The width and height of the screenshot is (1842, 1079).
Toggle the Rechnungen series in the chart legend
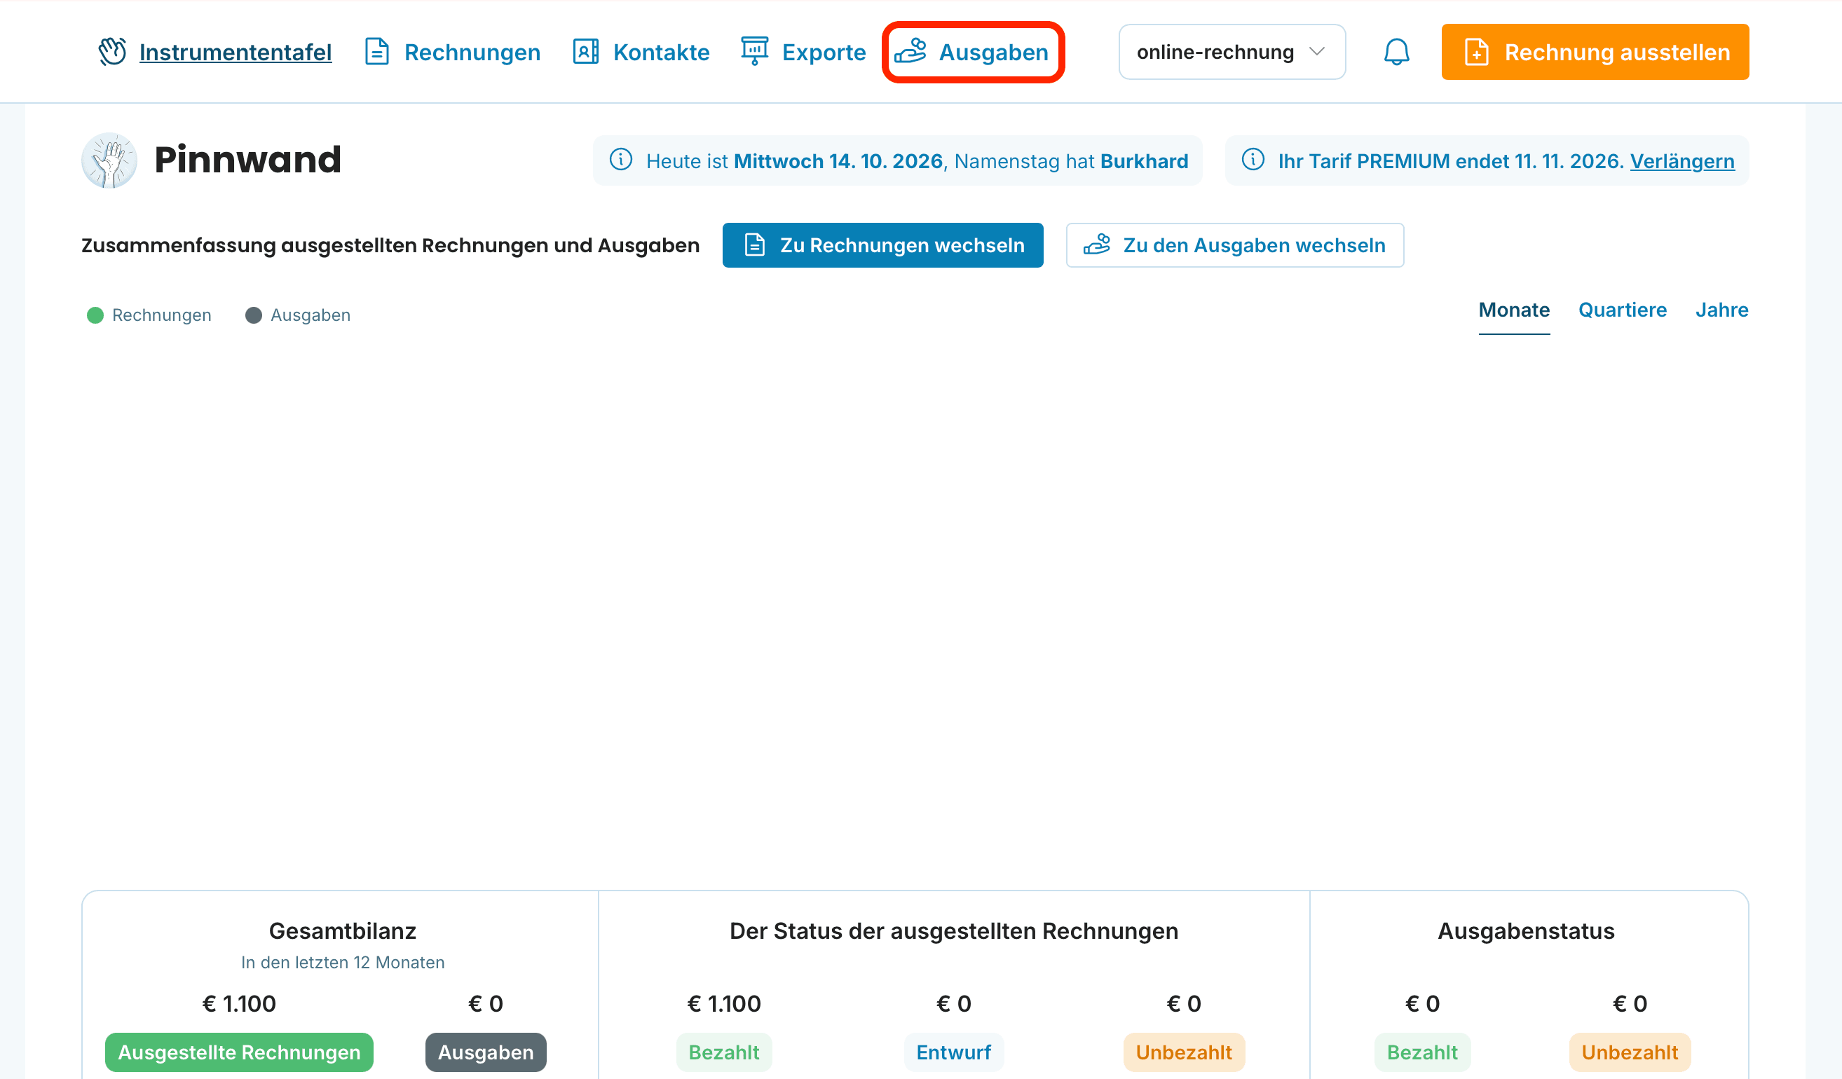click(x=149, y=315)
